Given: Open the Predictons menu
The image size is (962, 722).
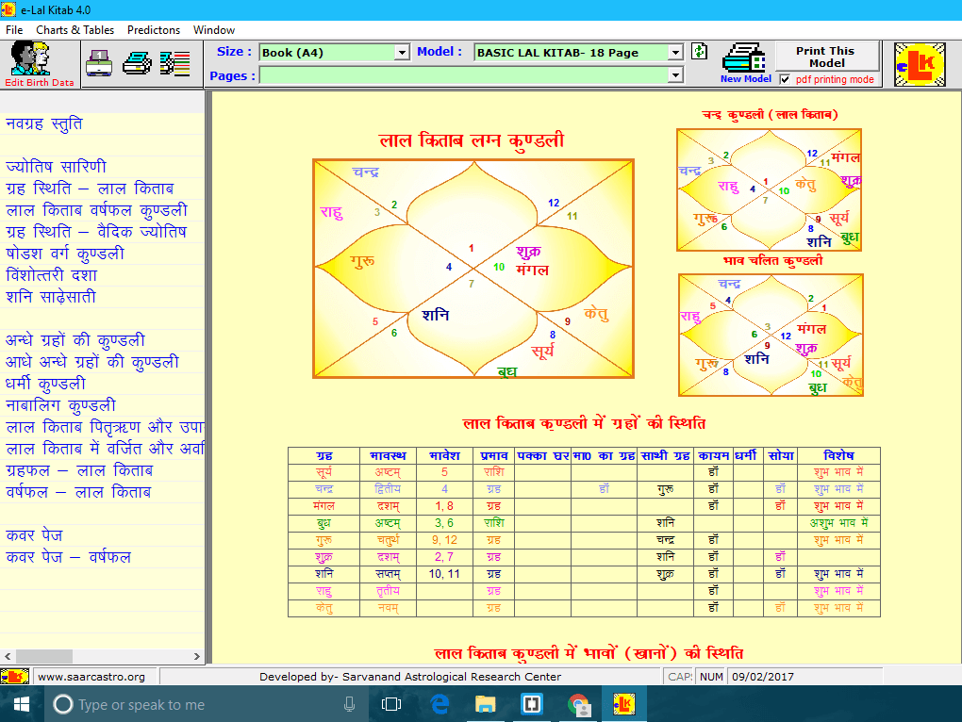Looking at the screenshot, I should pyautogui.click(x=154, y=30).
